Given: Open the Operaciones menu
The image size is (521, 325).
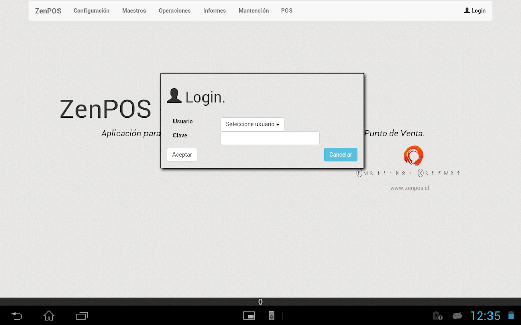Looking at the screenshot, I should coord(175,11).
